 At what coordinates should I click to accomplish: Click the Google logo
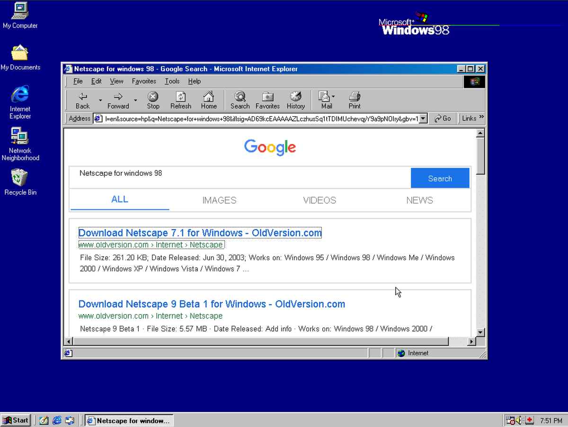pyautogui.click(x=270, y=147)
